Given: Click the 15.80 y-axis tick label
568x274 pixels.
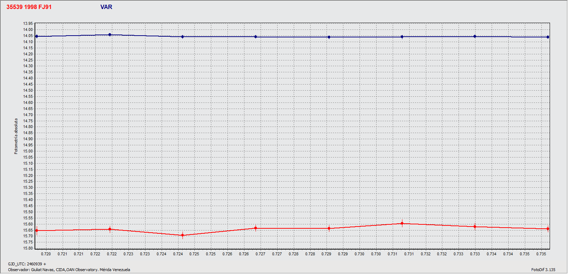Looking at the screenshot, I should [28, 248].
